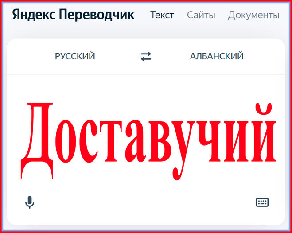
Task: Click the Яндекс Переводчик logo
Action: [x=73, y=15]
